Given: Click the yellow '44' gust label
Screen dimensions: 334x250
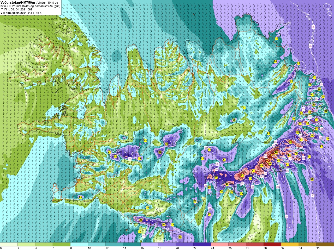Looking at the screenshot, I should pos(289,155).
